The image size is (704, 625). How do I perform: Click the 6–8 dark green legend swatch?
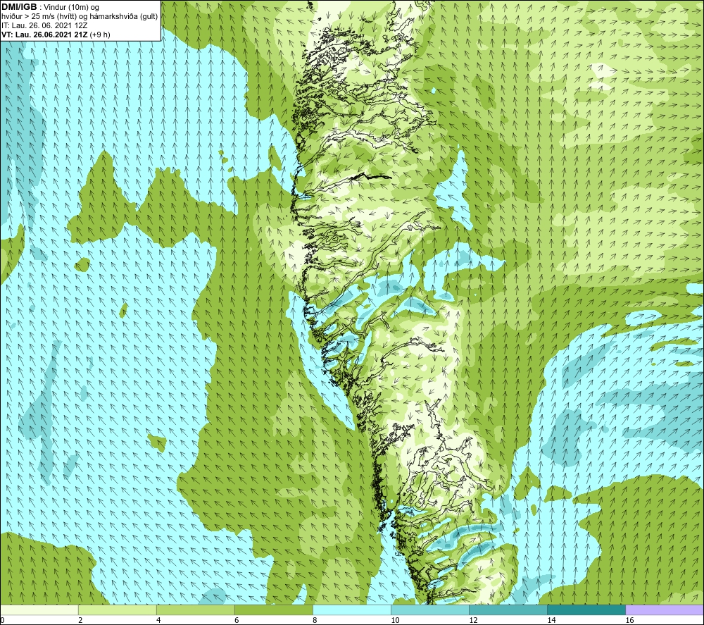click(x=273, y=609)
